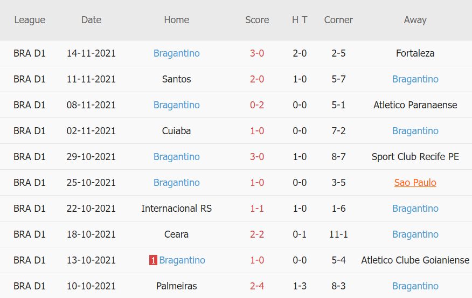The image size is (472, 298).
Task: Open the Fortaleza team page
Action: click(x=415, y=53)
